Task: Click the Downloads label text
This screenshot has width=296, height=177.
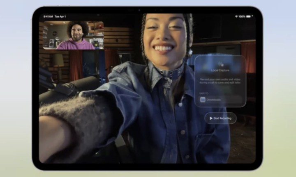Action: point(214,99)
